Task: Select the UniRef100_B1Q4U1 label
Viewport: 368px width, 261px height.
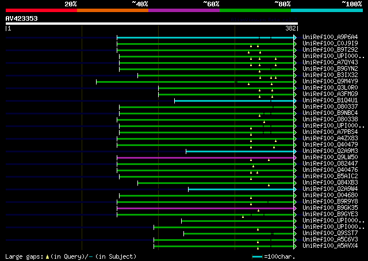Action: 330,101
